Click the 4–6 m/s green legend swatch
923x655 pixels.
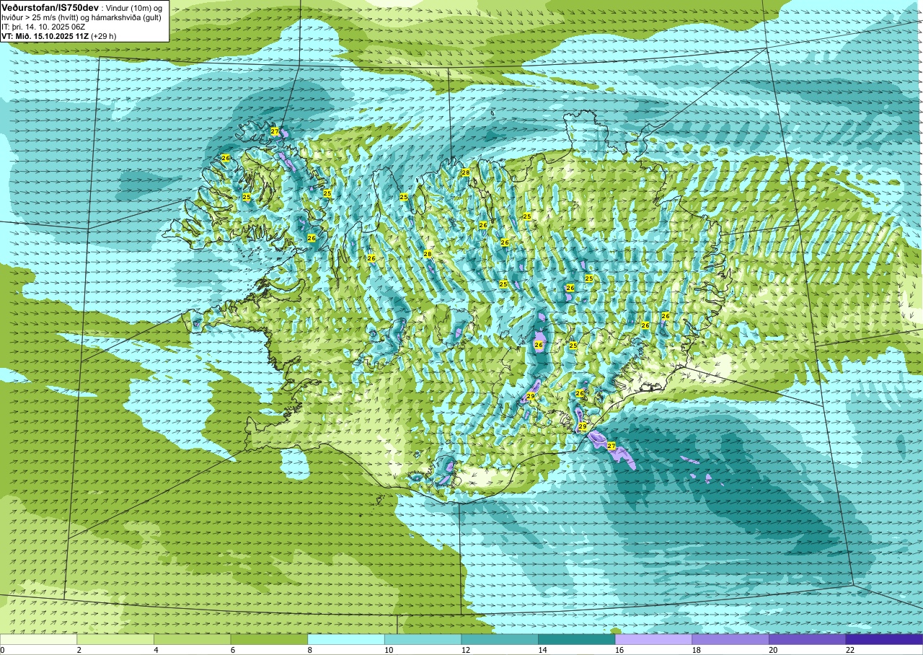[193, 639]
